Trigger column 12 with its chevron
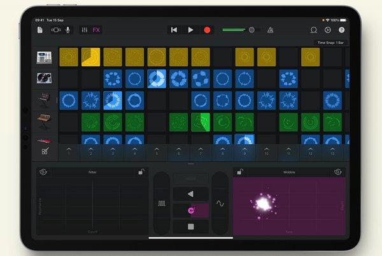Viewport: 382px width, 256px height. (x=311, y=152)
